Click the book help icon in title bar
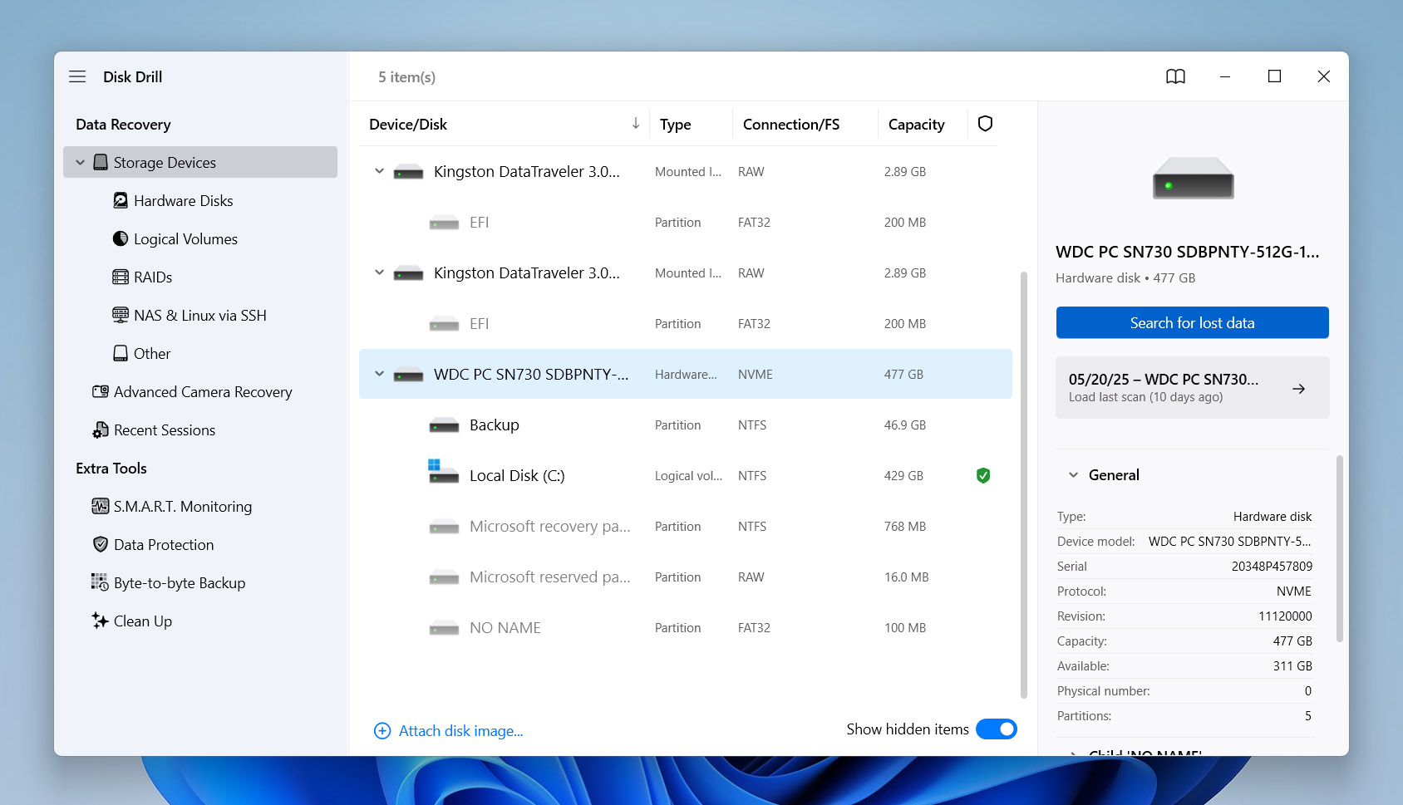This screenshot has width=1403, height=805. pos(1175,76)
